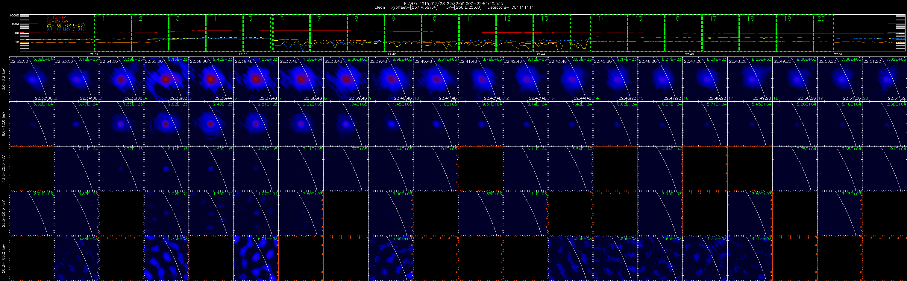Image resolution: width=907 pixels, height=281 pixels.
Task: Open 12-25 keV image labeled 4.80E+05
Action: (211, 169)
